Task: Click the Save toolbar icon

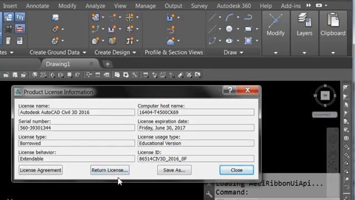Action: tap(15, 75)
